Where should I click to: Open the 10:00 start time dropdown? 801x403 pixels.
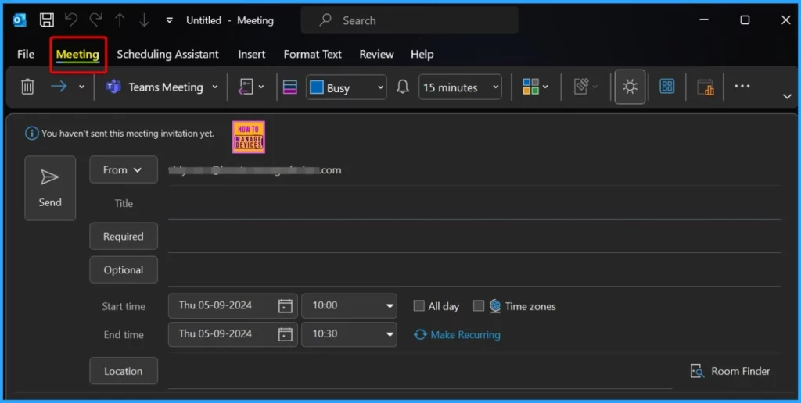pyautogui.click(x=349, y=306)
